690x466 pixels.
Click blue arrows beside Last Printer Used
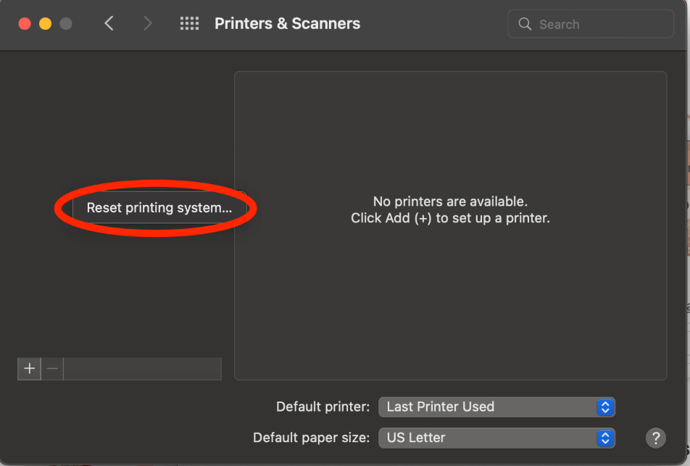605,407
